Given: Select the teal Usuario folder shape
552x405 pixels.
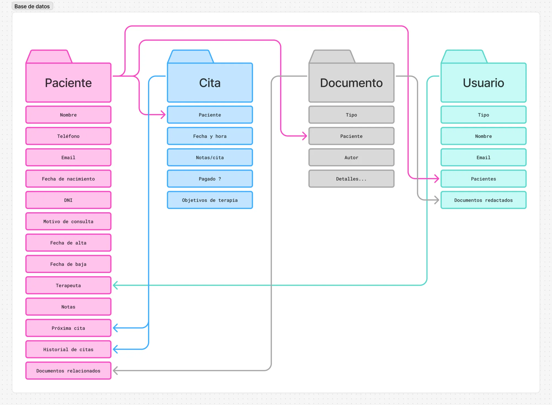Looking at the screenshot, I should 484,76.
